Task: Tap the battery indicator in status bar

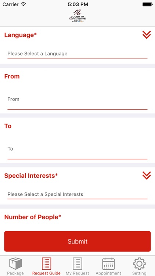Action: click(x=147, y=4)
